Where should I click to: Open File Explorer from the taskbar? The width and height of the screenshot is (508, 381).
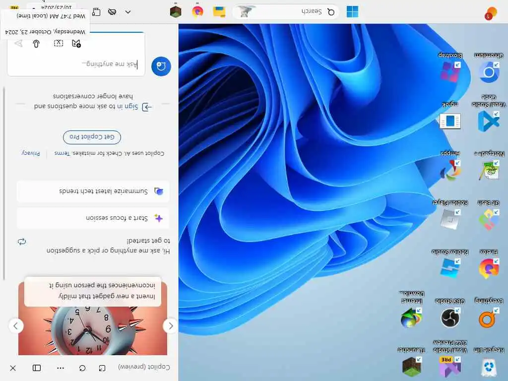(219, 12)
